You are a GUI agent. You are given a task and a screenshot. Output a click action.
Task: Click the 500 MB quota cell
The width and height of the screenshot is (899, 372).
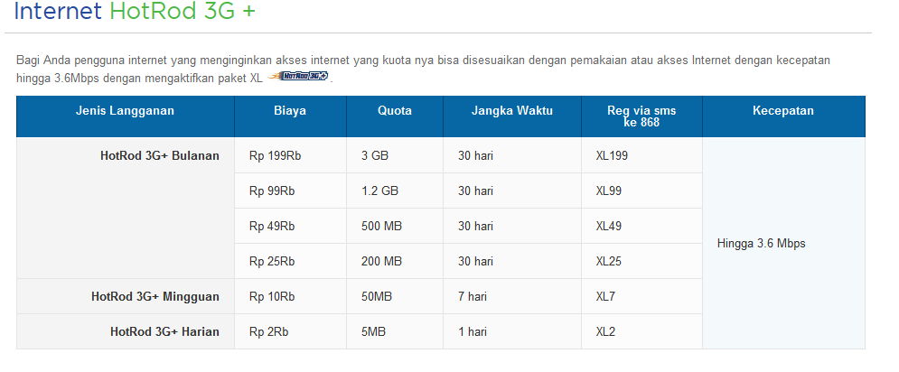395,226
